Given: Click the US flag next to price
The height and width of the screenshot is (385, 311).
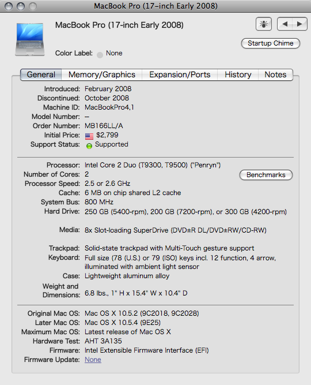Looking at the screenshot, I should [89, 136].
